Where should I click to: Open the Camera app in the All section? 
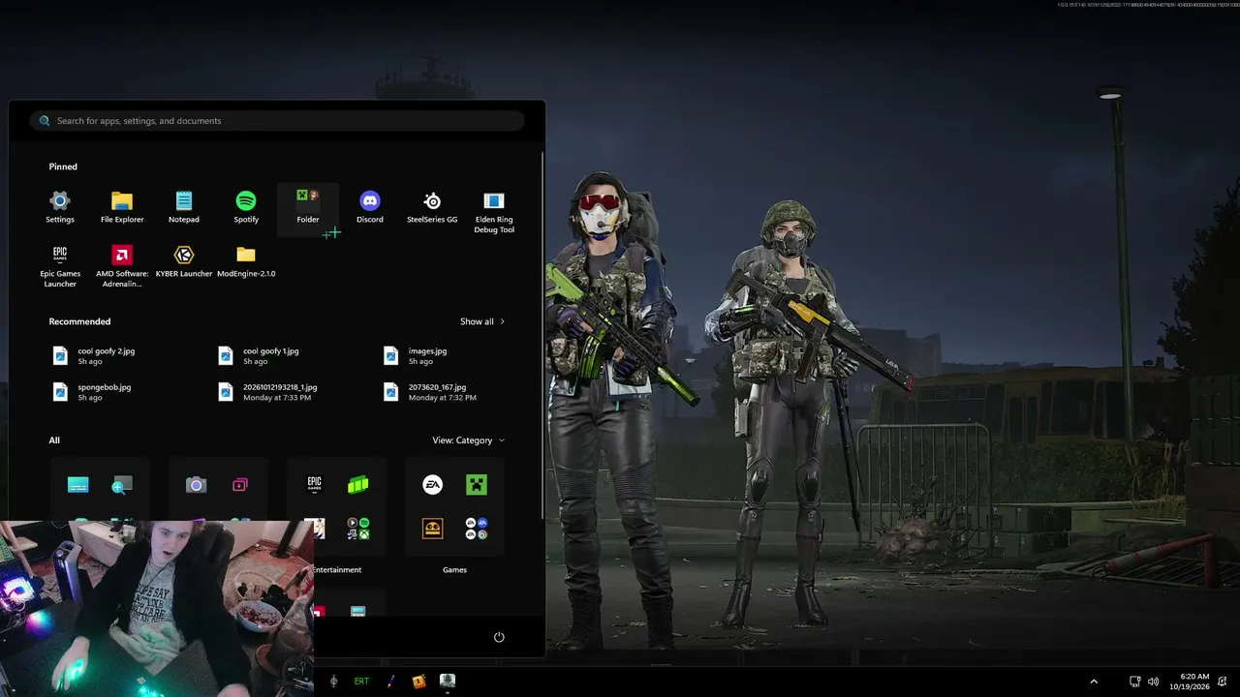point(197,485)
